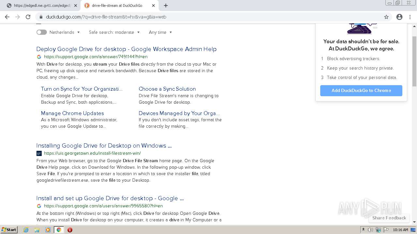The image size is (417, 234).
Task: Show hidden tray icons arrow
Action: [363, 230]
